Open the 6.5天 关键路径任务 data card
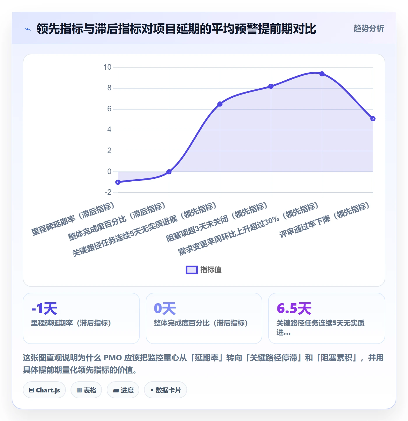Viewport: 408px width, 421px height. click(x=327, y=318)
